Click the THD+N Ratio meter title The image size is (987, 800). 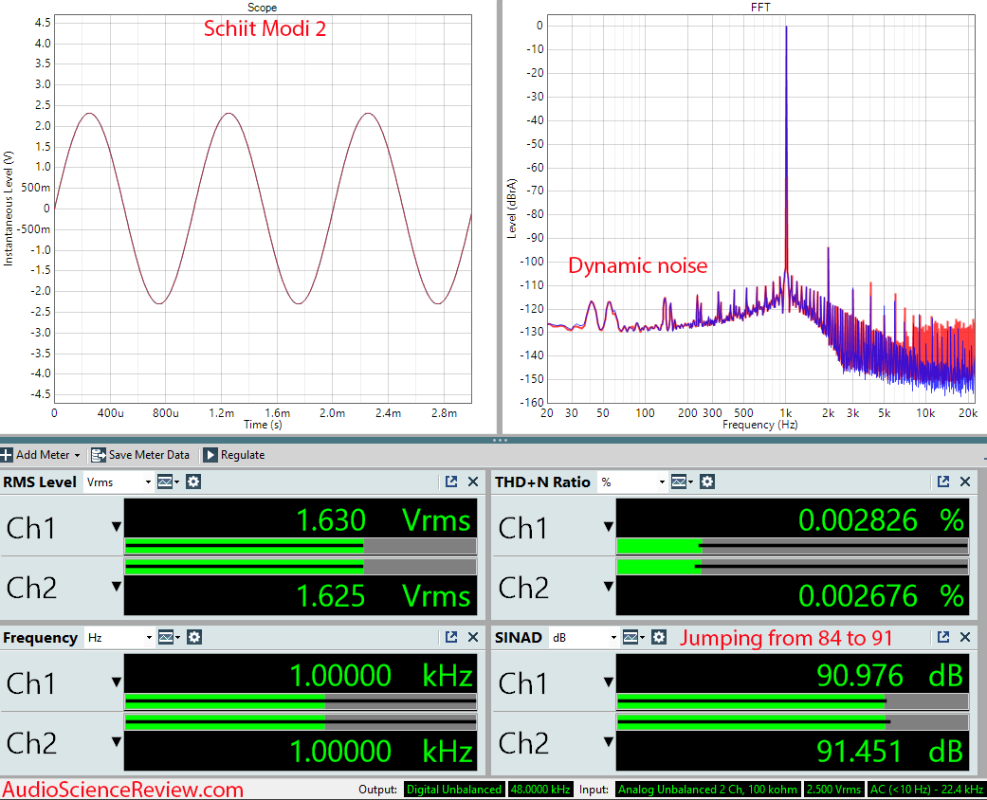tap(542, 482)
